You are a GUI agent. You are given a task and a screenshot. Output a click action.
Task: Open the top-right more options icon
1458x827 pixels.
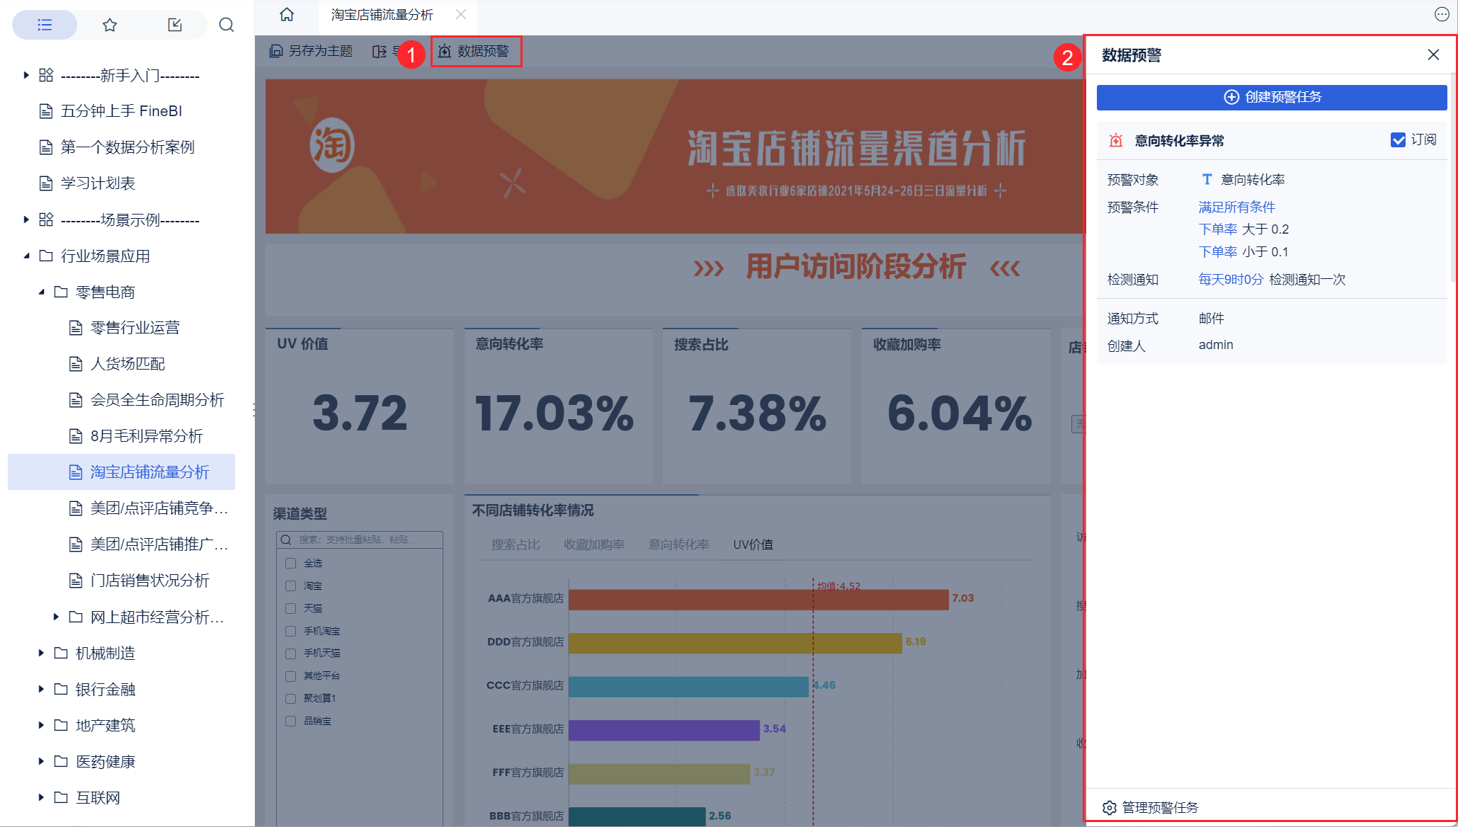click(1442, 14)
